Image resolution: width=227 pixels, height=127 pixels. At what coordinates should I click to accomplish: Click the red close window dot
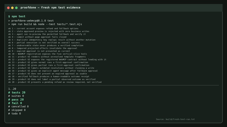tap(8, 8)
